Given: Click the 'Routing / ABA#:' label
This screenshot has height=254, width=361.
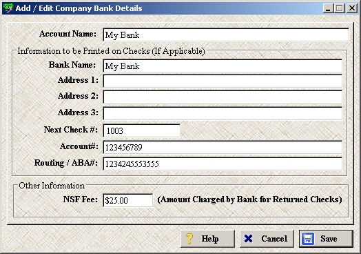Looking at the screenshot, I should coord(66,163).
